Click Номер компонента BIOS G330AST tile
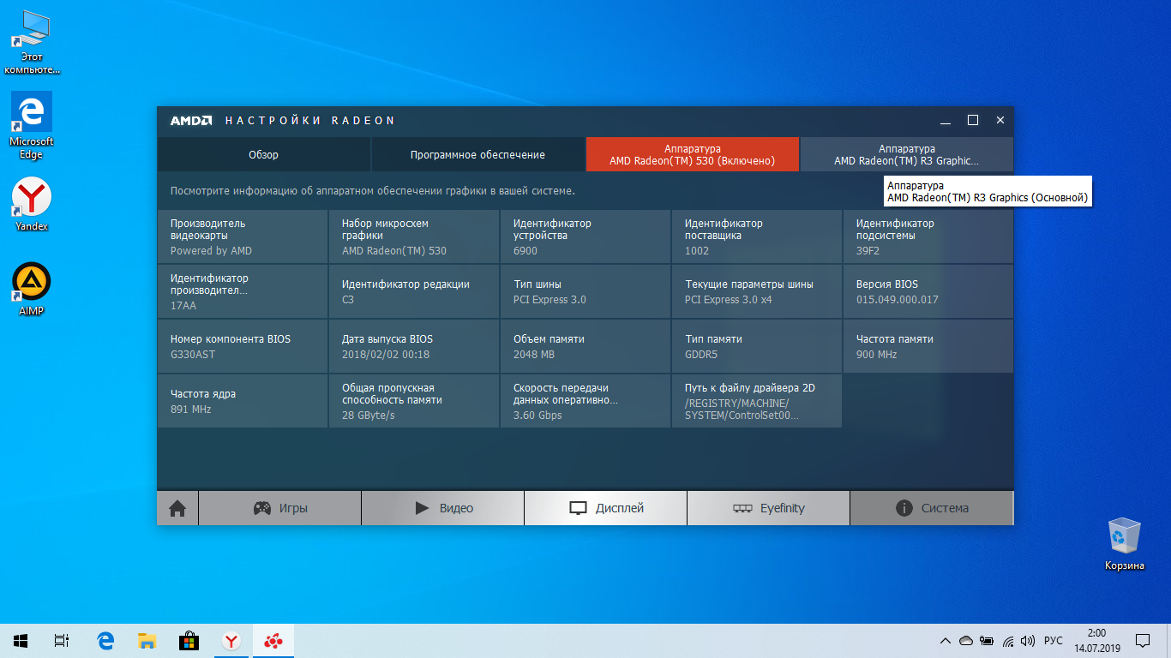The width and height of the screenshot is (1171, 658). [x=243, y=346]
